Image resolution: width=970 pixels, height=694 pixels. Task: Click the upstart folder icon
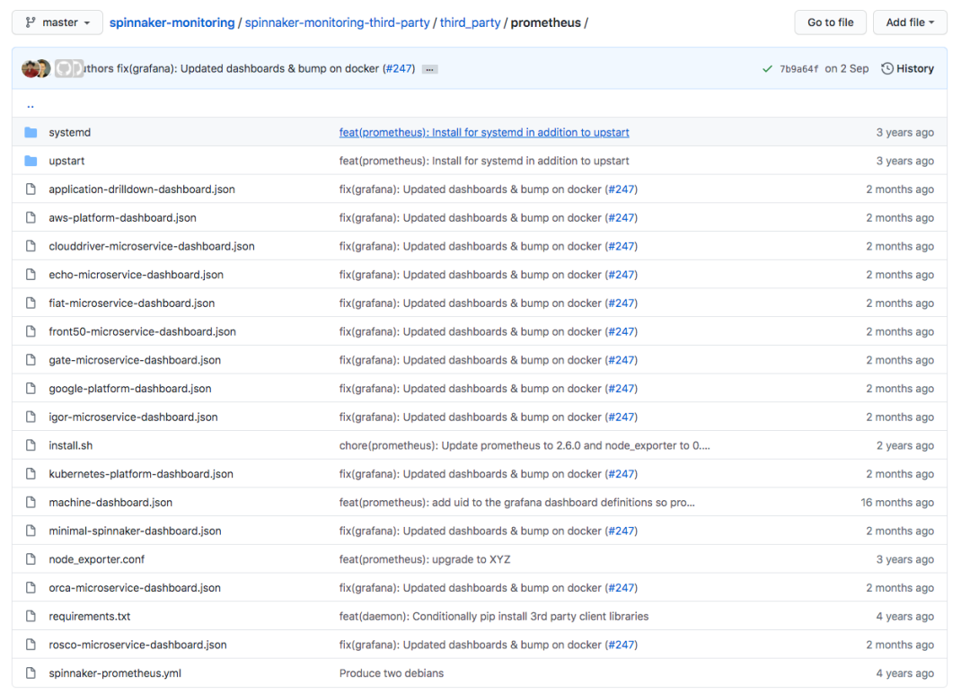pyautogui.click(x=31, y=161)
